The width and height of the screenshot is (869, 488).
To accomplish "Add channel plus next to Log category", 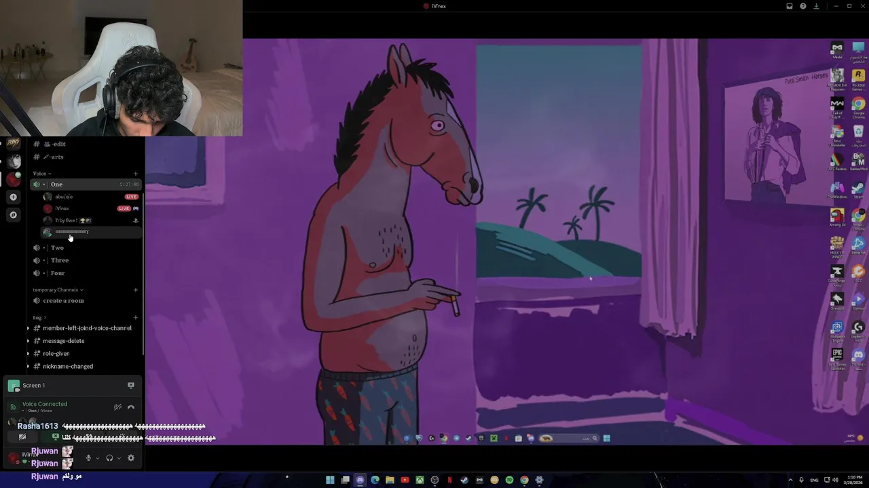I will click(x=135, y=317).
